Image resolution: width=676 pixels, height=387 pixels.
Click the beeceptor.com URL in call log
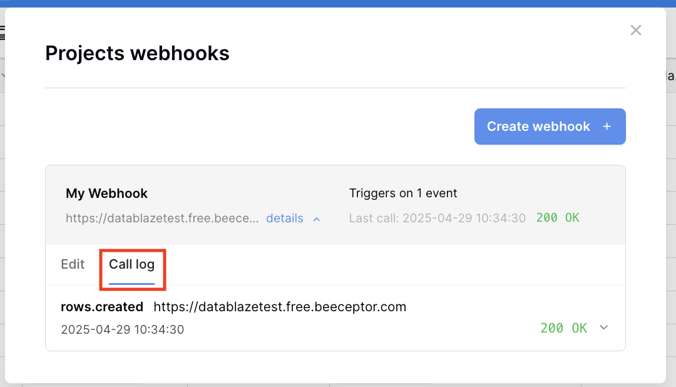280,307
